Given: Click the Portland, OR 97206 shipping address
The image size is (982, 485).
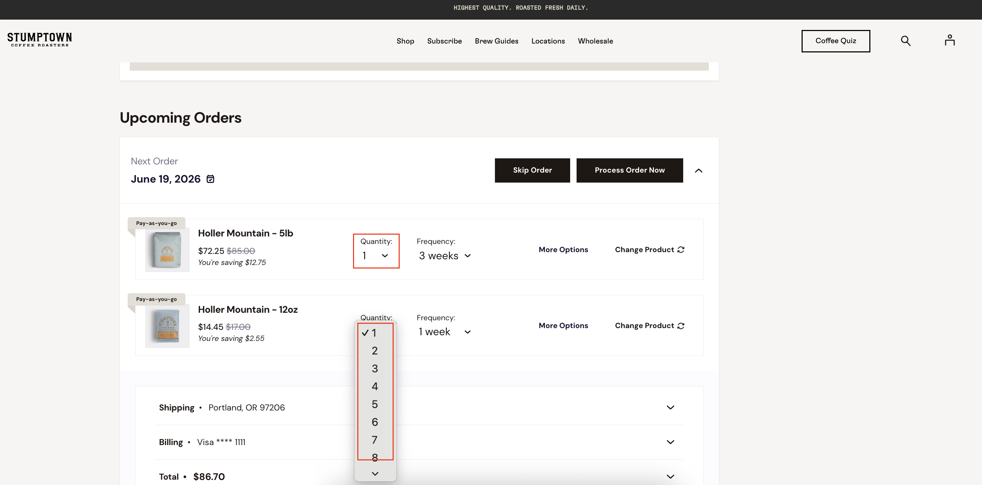Looking at the screenshot, I should click(246, 408).
